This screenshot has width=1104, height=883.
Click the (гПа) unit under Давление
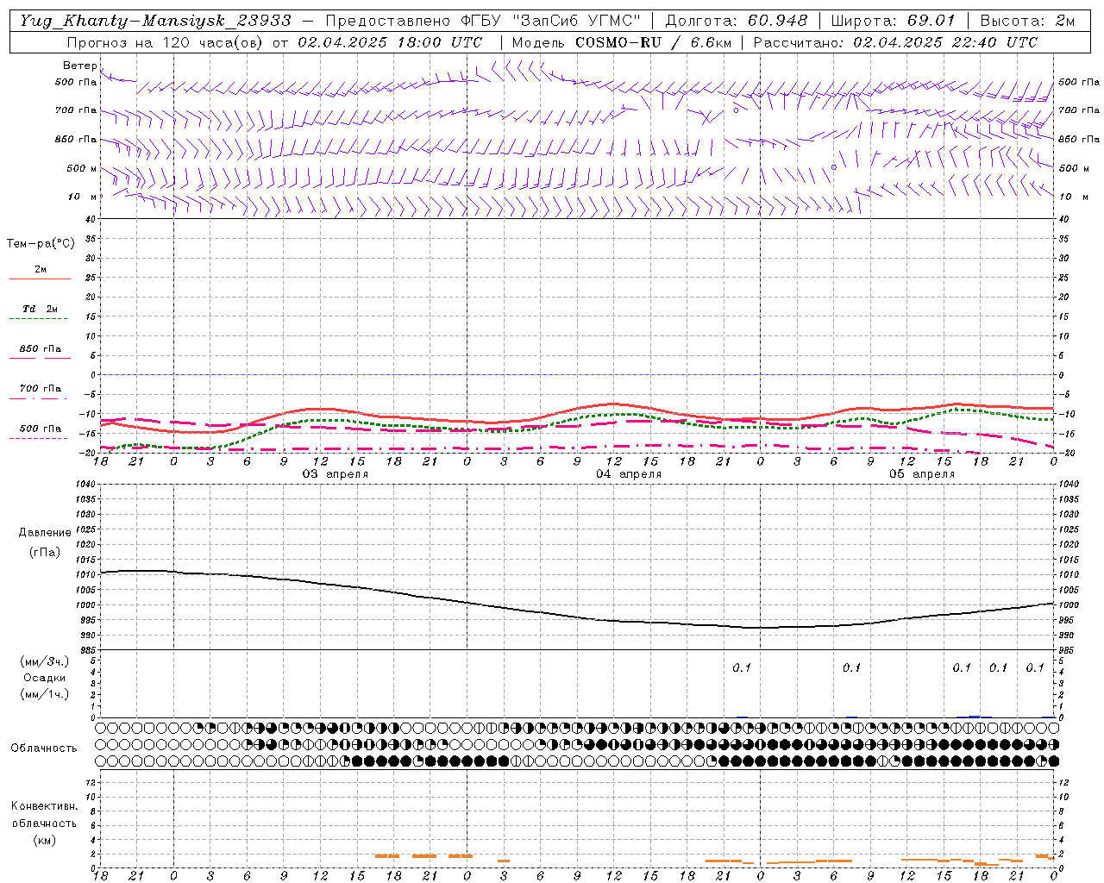(x=45, y=553)
